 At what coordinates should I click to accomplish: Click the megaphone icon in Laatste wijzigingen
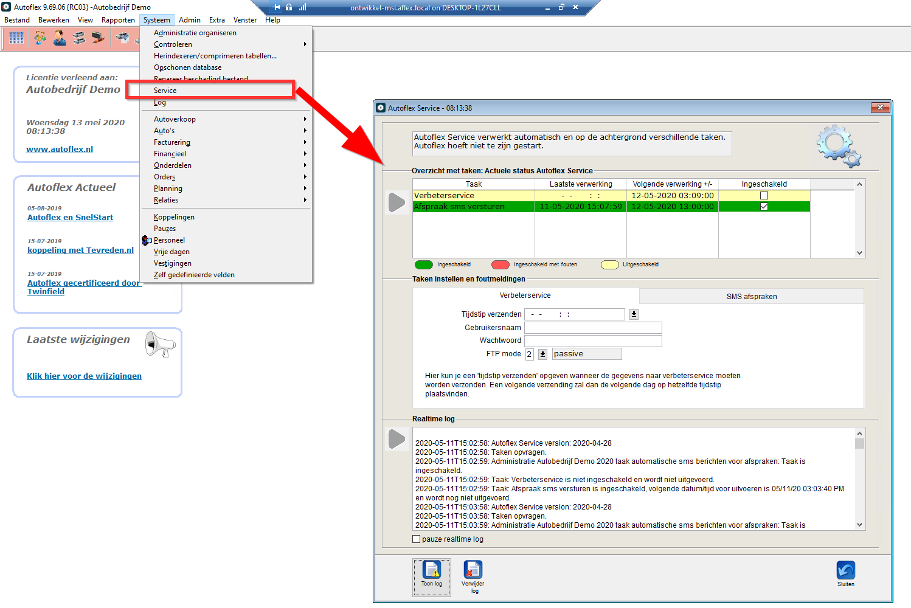click(160, 345)
